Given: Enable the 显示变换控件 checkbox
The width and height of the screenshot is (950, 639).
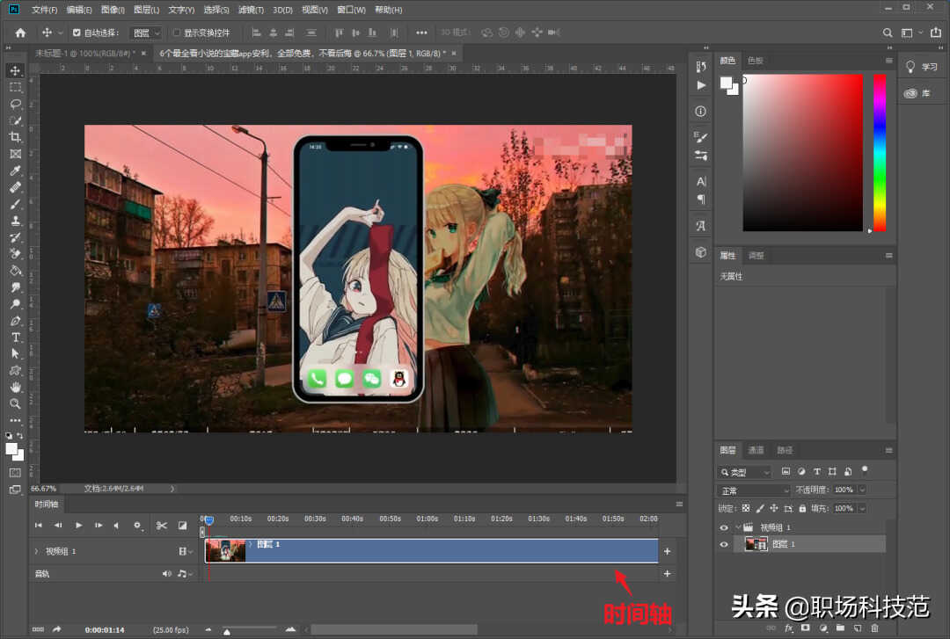Looking at the screenshot, I should 177,33.
